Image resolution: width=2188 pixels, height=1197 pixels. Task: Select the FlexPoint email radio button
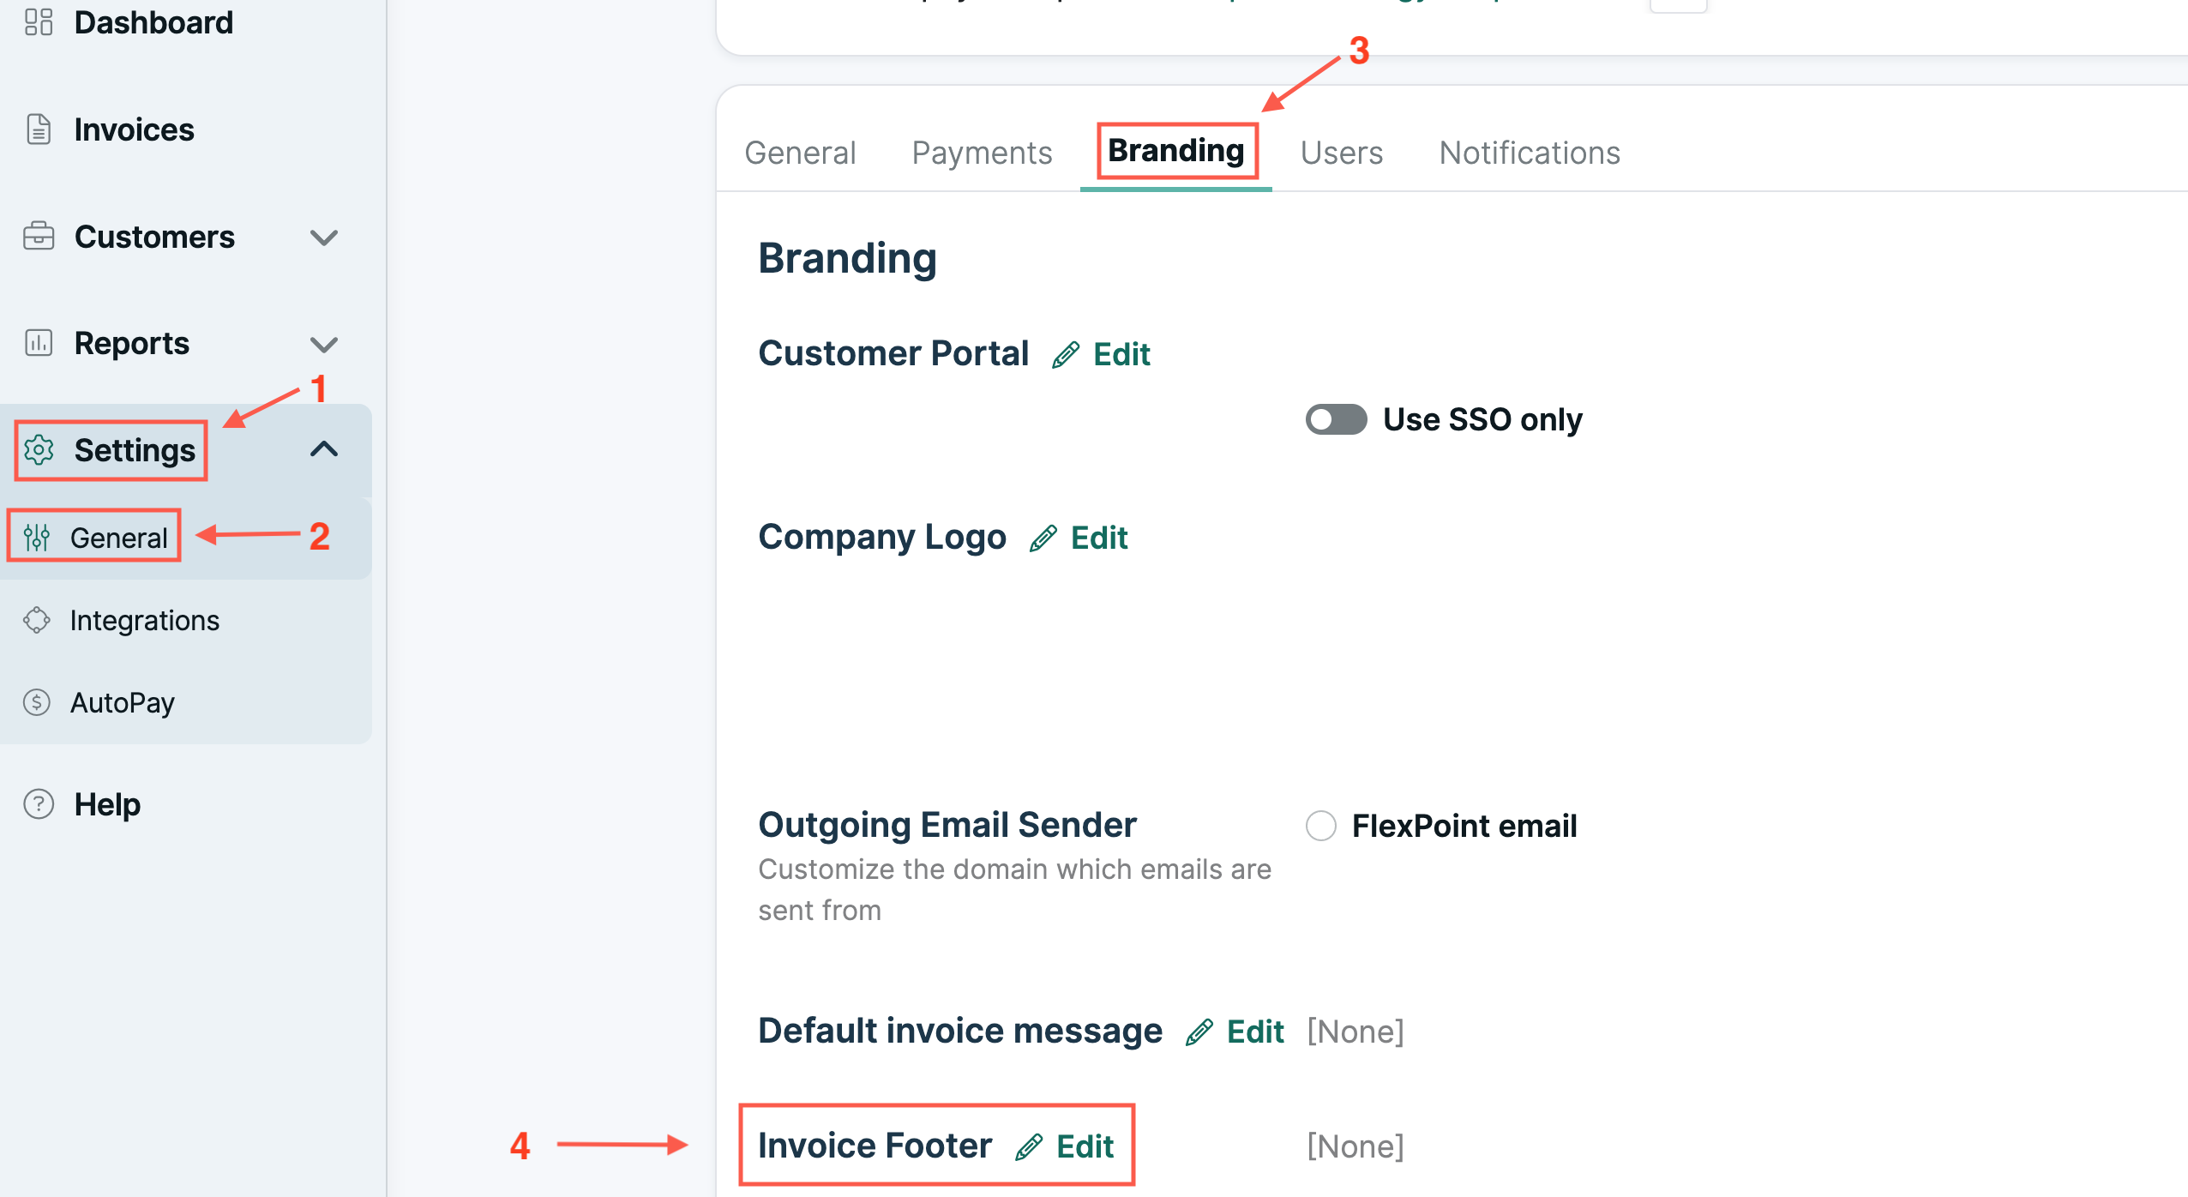click(1321, 826)
